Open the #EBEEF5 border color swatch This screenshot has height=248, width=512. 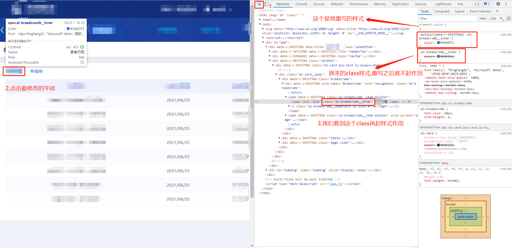coord(460,137)
